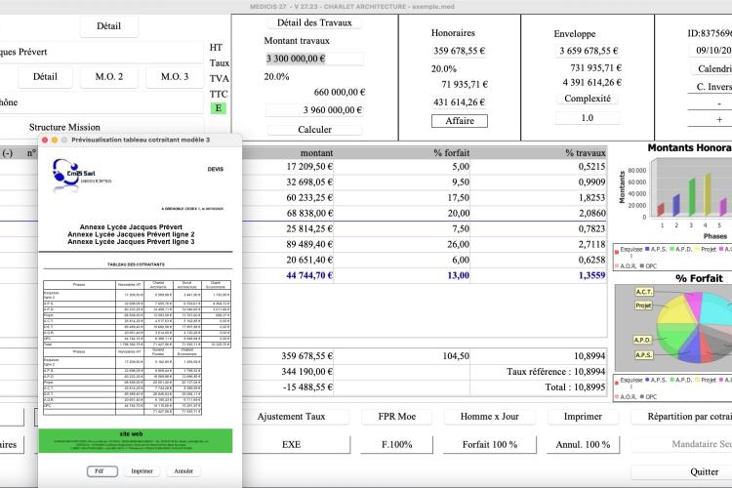The height and width of the screenshot is (488, 732).
Task: Open Détail des Travaux
Action: click(x=314, y=22)
